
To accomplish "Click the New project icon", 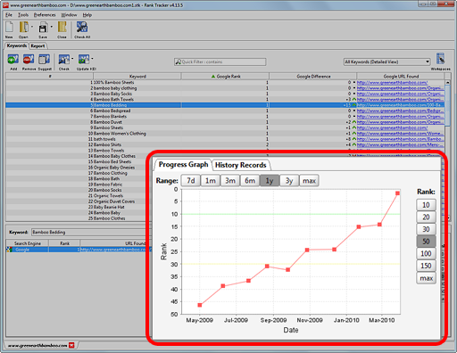I will coord(9,28).
